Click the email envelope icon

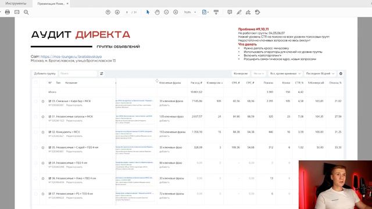(x=17, y=12)
